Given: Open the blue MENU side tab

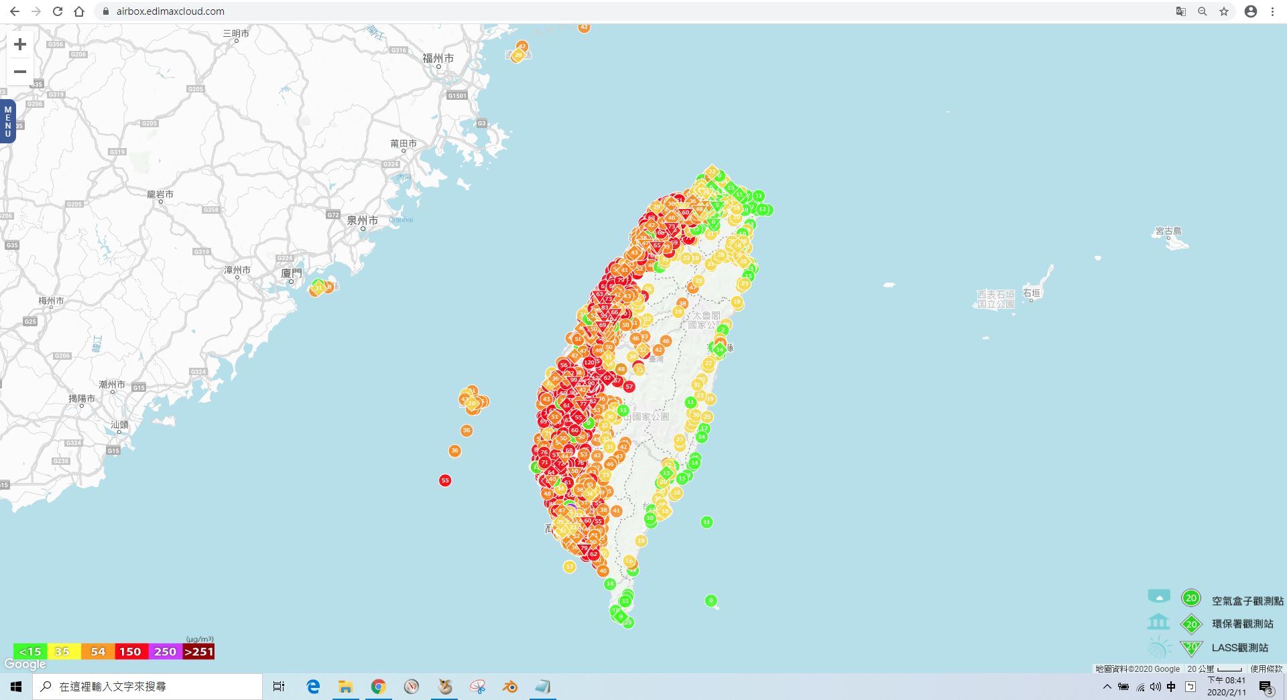Looking at the screenshot, I should pos(8,121).
